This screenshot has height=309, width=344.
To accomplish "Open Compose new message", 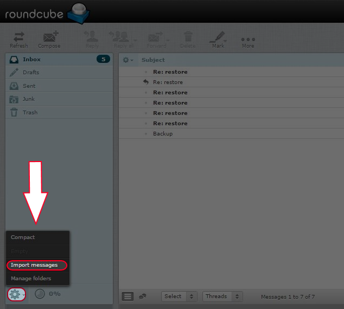I will 49,40.
